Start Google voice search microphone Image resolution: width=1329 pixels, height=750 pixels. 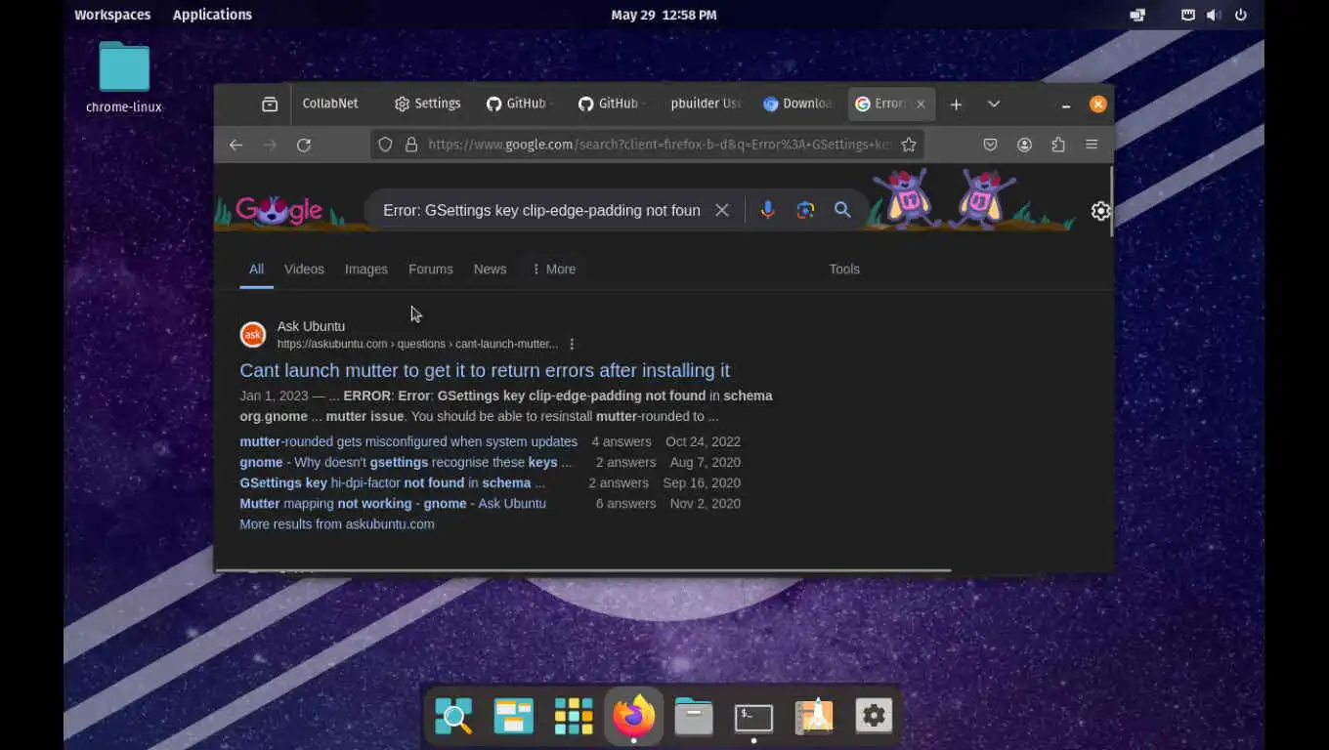point(767,210)
